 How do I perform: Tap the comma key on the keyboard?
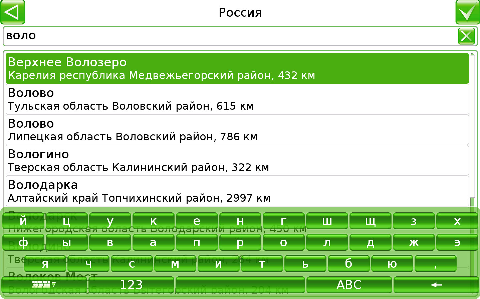(x=435, y=264)
